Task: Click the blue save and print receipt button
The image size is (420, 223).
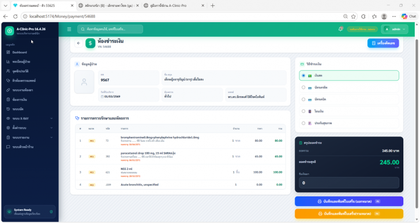Action: (348, 201)
